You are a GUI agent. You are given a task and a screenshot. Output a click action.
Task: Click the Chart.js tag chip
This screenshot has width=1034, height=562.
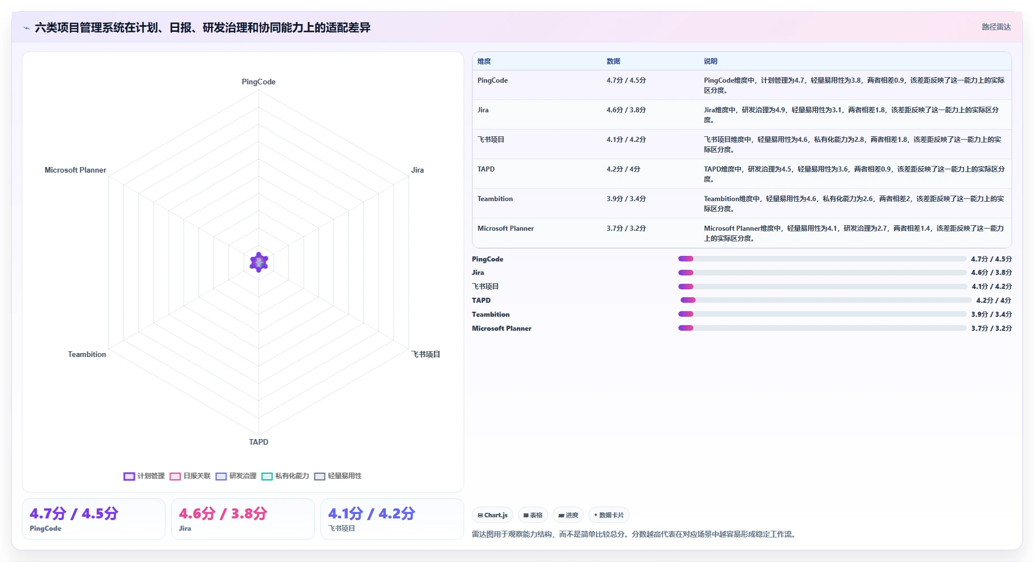(x=493, y=515)
